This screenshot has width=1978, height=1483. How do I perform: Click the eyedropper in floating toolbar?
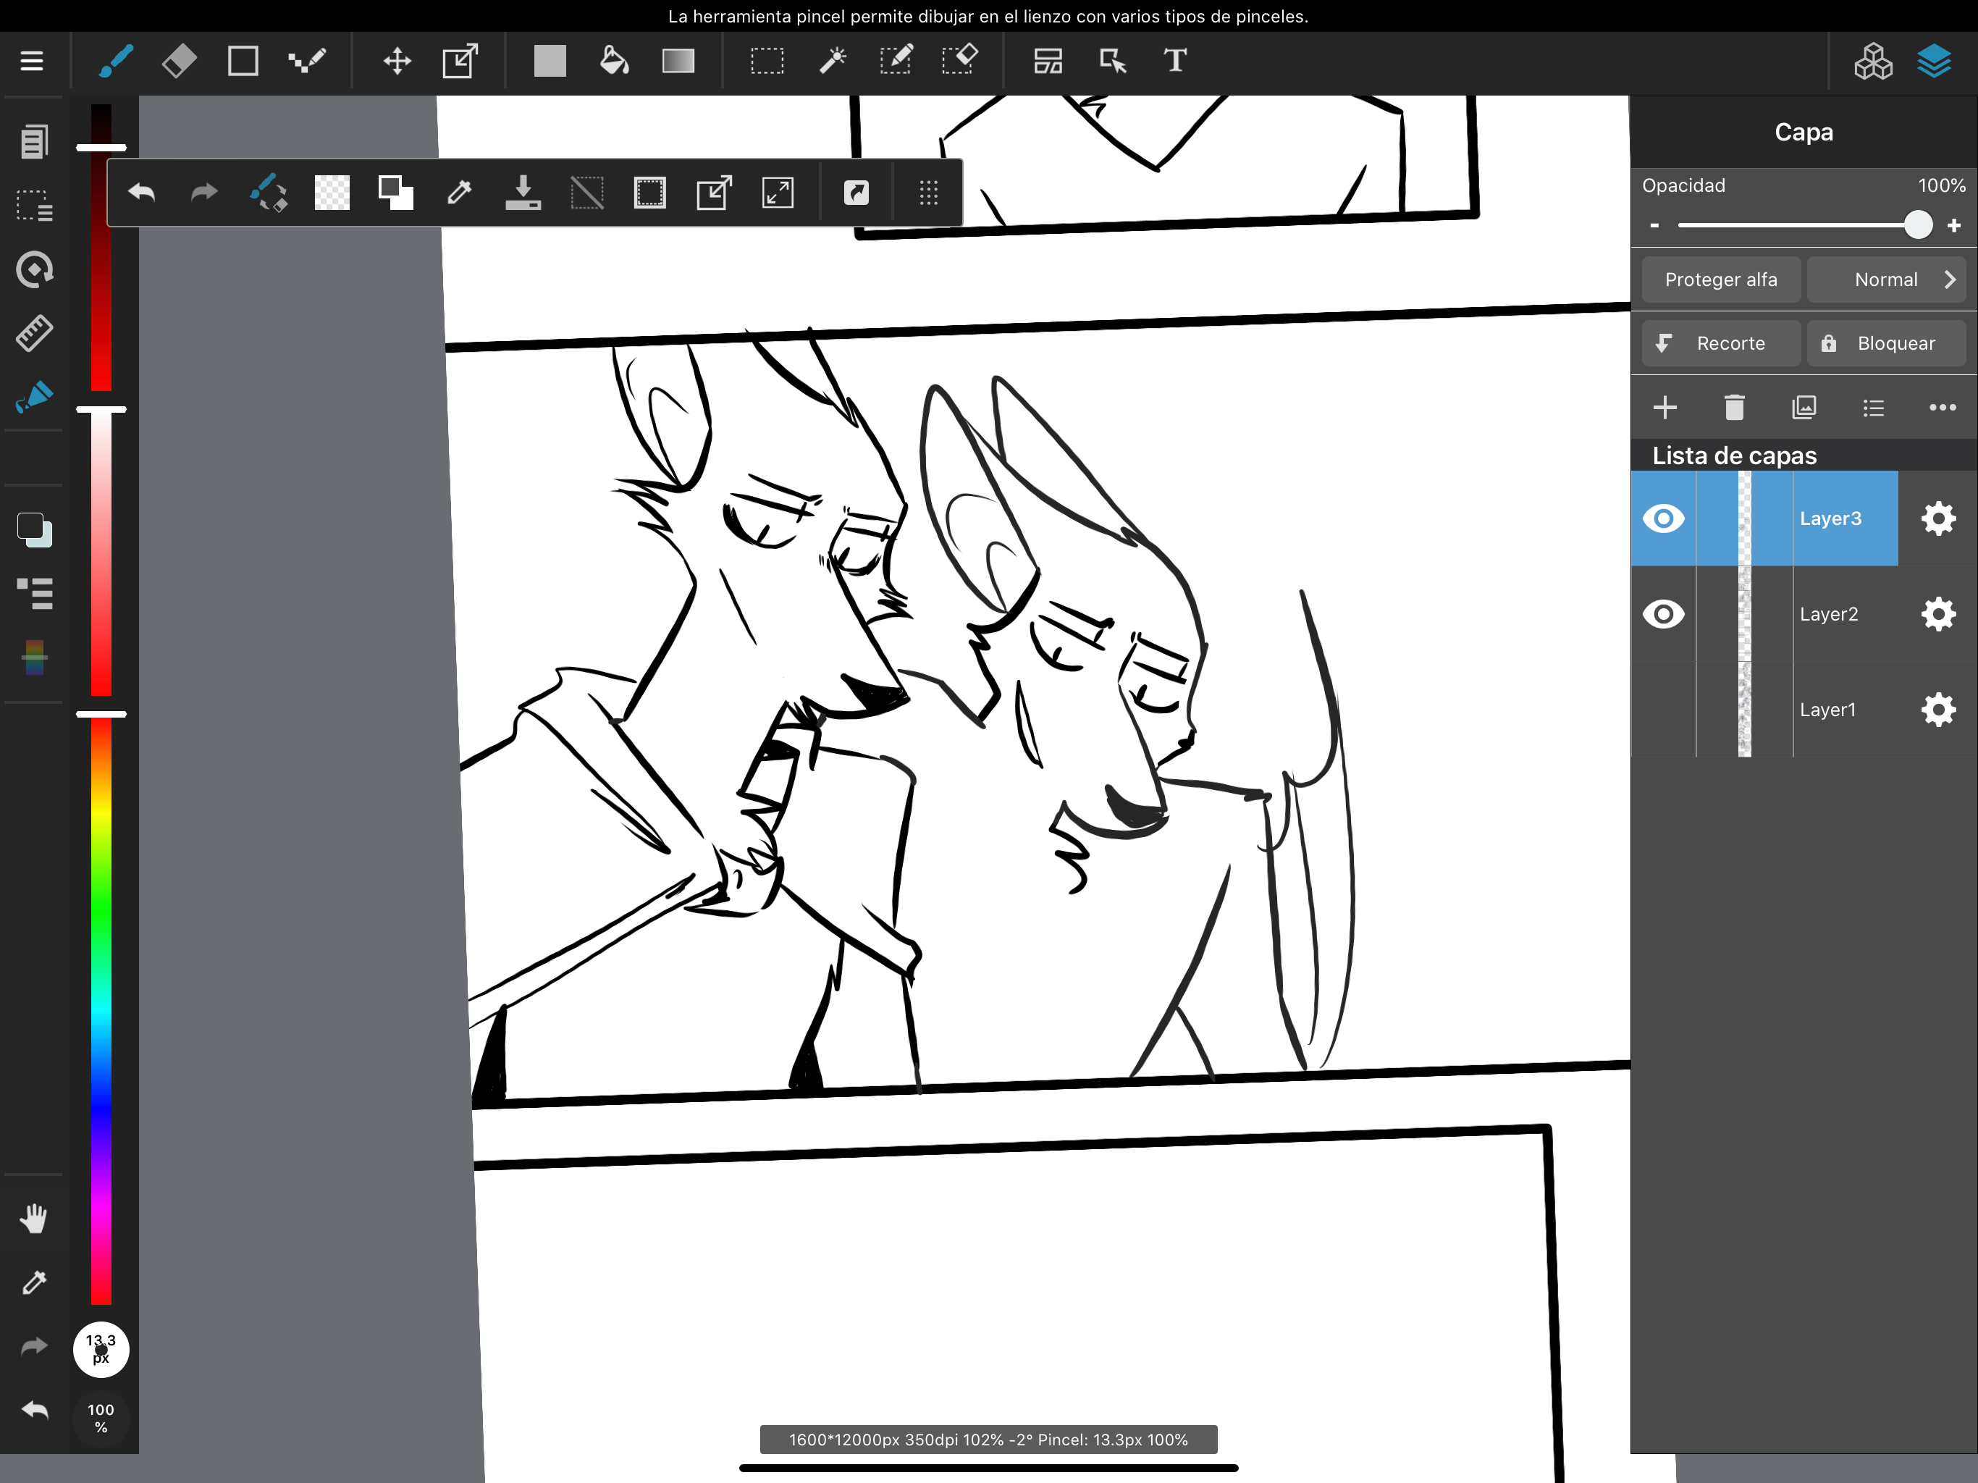(x=459, y=193)
